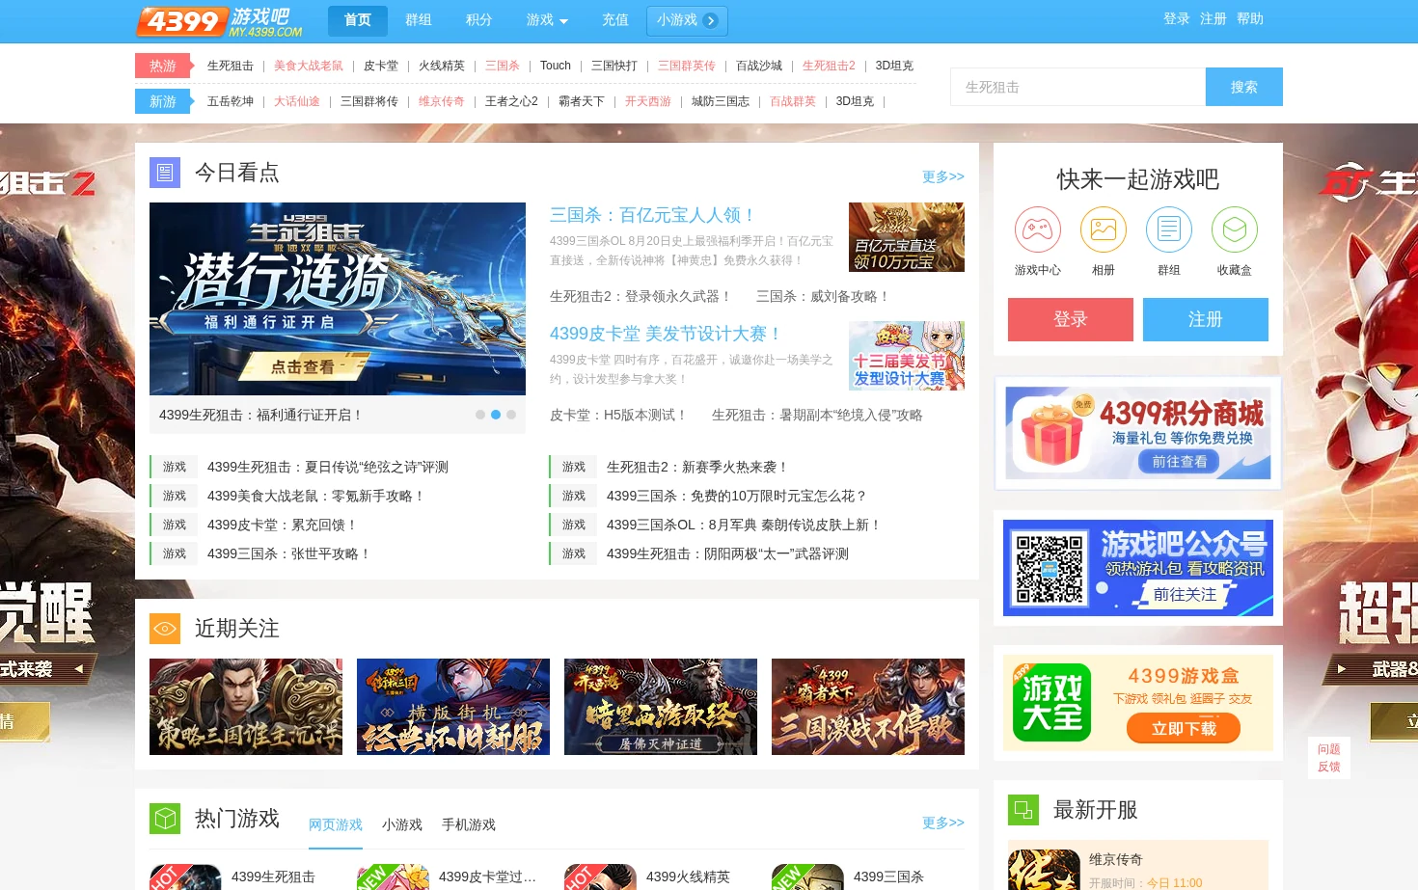The image size is (1418, 890).
Task: Open the 游戏中心 gamepad icon
Action: pyautogui.click(x=1037, y=229)
